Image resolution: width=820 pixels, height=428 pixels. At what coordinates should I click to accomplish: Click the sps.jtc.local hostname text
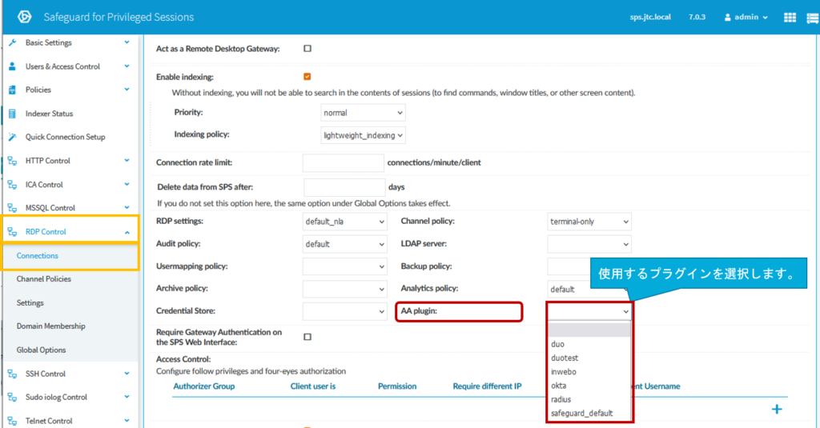[x=650, y=18]
